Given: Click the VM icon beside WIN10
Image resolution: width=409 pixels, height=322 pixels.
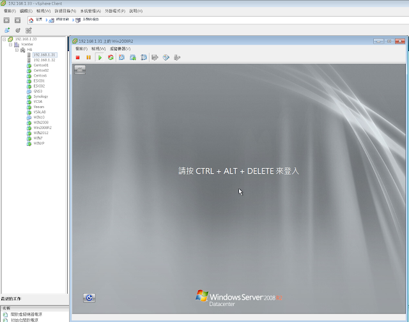Looking at the screenshot, I should pyautogui.click(x=29, y=118).
